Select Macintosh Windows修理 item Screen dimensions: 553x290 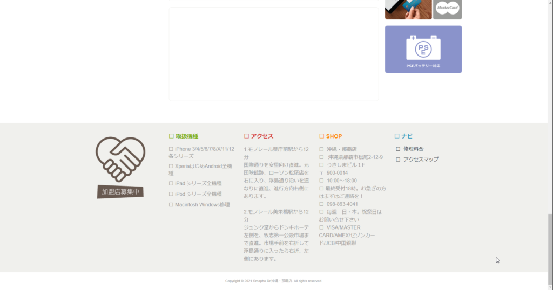click(x=199, y=204)
